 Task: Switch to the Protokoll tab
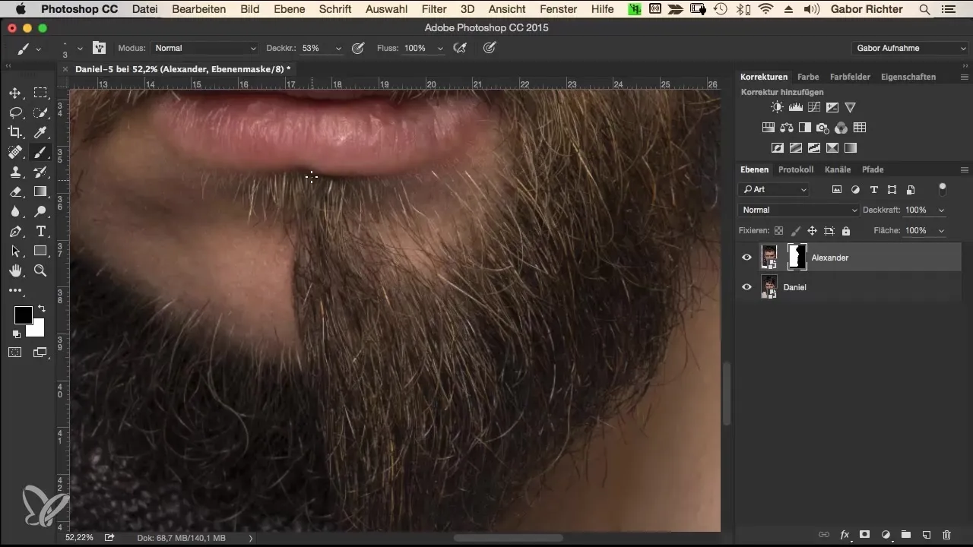point(796,169)
